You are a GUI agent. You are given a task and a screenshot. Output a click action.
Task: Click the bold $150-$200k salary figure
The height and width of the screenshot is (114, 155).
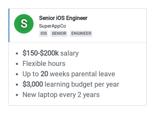41,53
